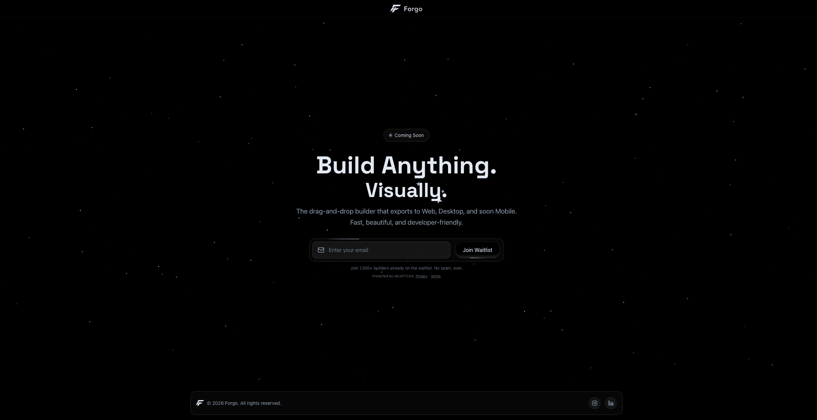This screenshot has width=817, height=420.
Task: Click the envelope icon in email field
Action: 321,250
